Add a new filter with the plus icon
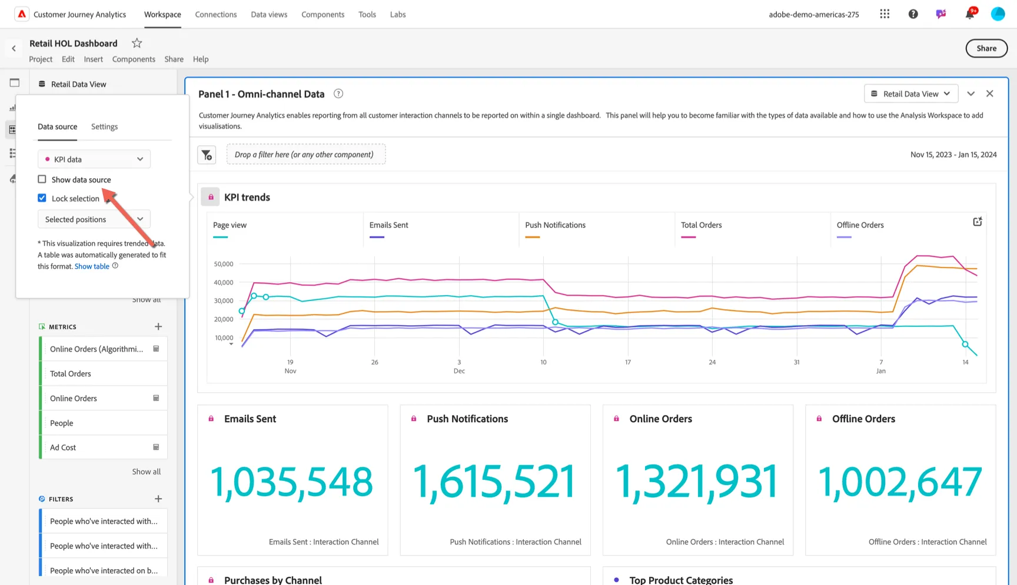The height and width of the screenshot is (585, 1017). pyautogui.click(x=158, y=499)
